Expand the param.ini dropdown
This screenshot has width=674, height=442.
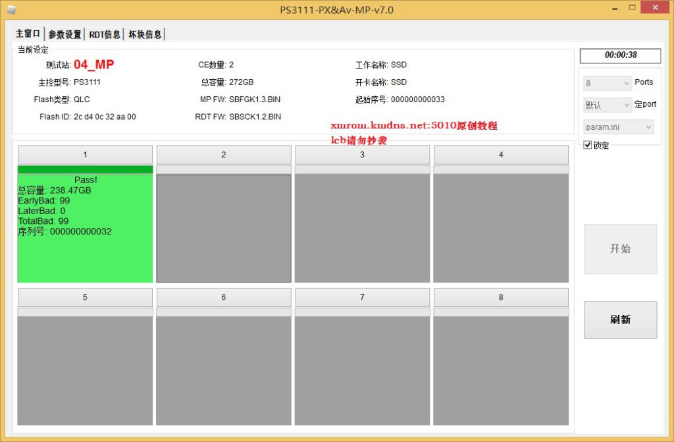619,127
